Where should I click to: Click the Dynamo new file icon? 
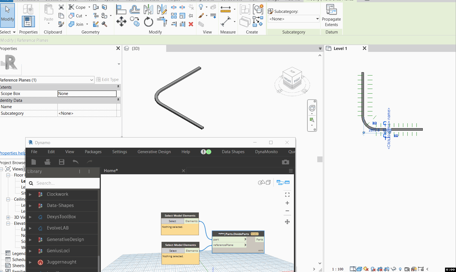point(34,162)
